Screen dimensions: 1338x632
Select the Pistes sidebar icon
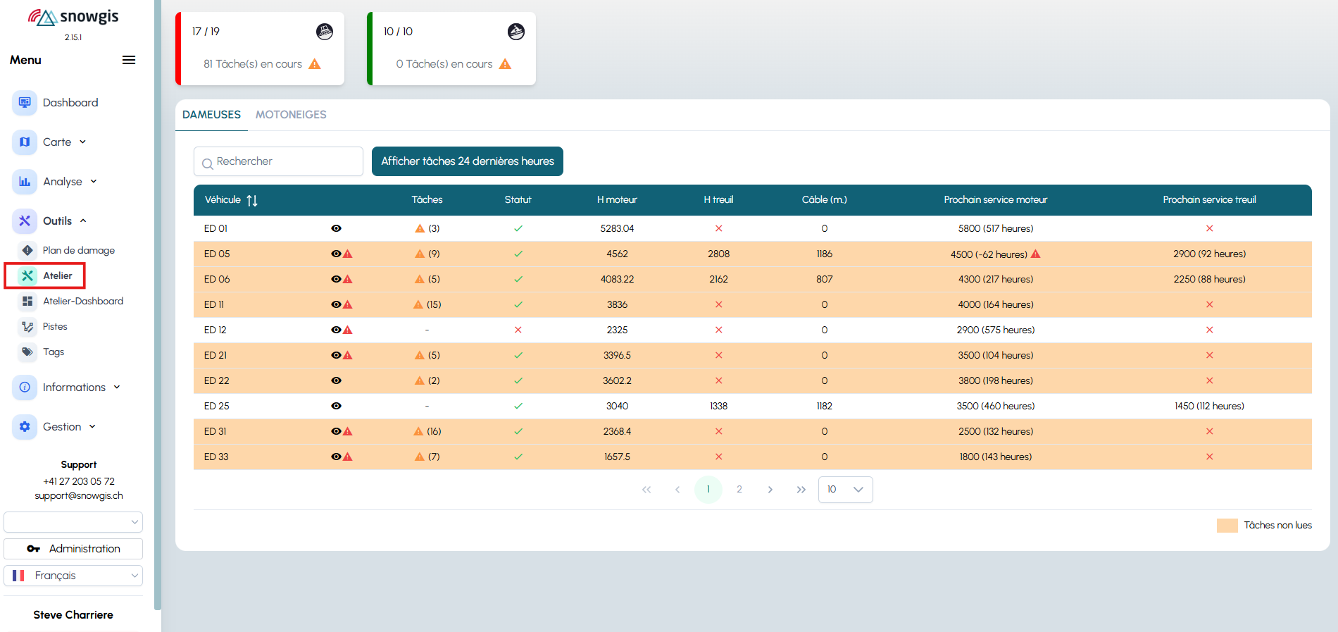pos(27,326)
